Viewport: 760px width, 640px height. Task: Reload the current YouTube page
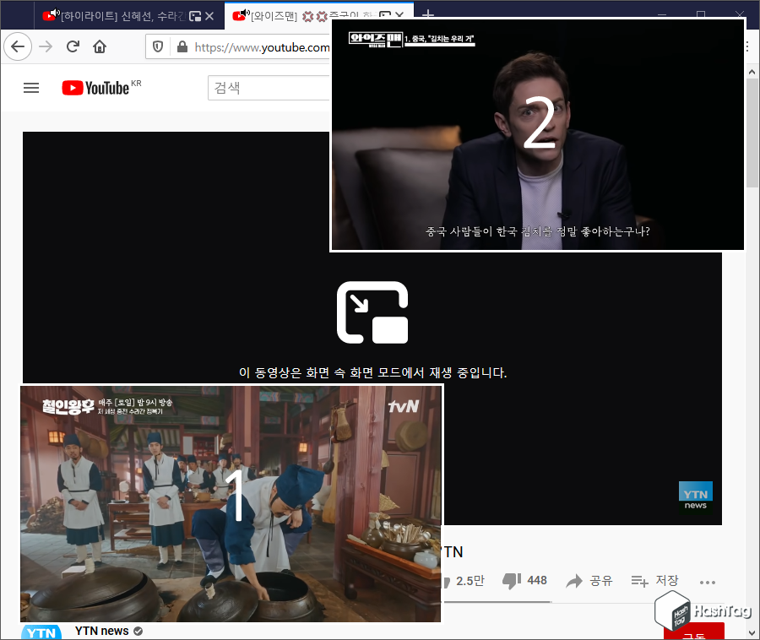(73, 46)
